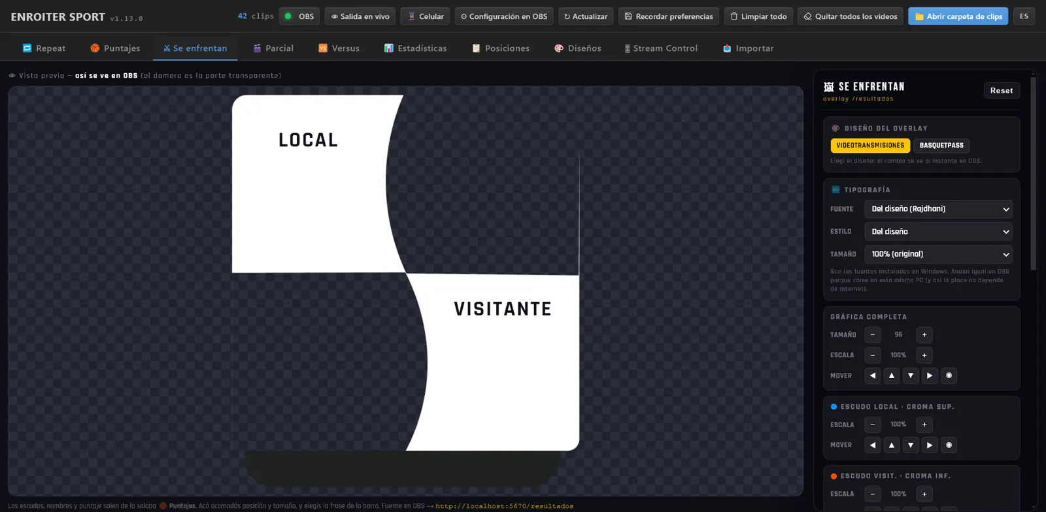Viewport: 1046px width, 512px height.
Task: Move Gráfica Completa up with arrow
Action: click(x=892, y=376)
